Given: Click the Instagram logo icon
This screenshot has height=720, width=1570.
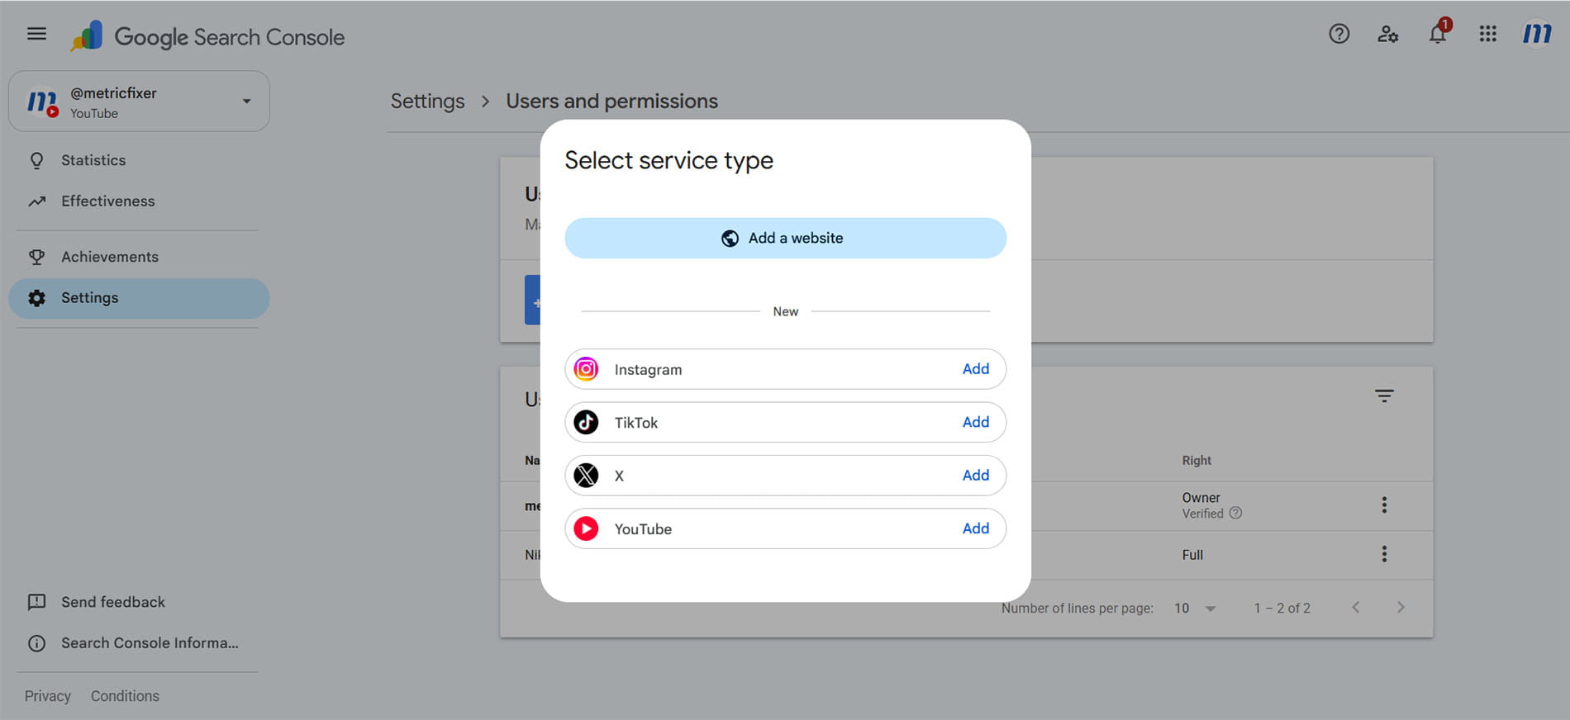Looking at the screenshot, I should [586, 369].
